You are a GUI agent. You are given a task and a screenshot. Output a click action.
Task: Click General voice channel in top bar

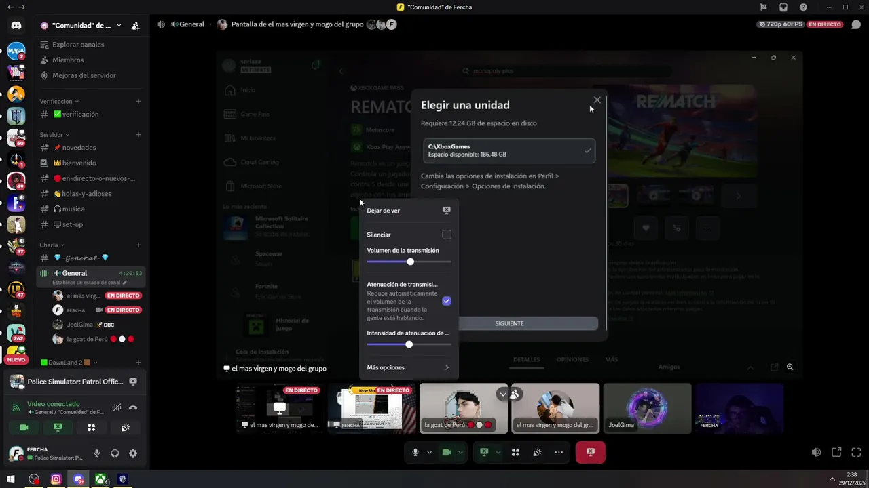click(187, 24)
